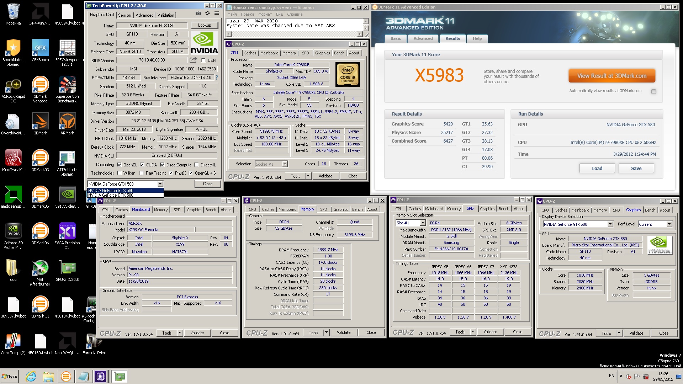
Task: Expand Tools dropdown arrow in Memory CPU-Z window
Action: point(327,332)
